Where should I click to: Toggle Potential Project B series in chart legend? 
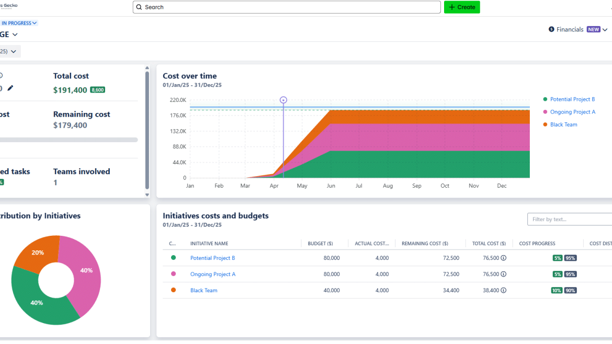click(x=572, y=99)
